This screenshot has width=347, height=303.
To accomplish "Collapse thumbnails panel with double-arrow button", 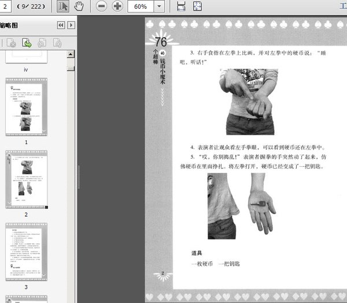I will click(61, 25).
